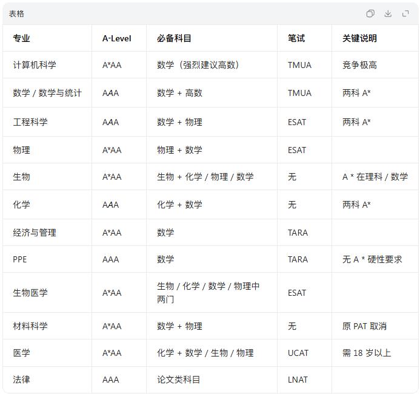Click the A-Level column header
The width and height of the screenshot is (420, 396).
point(116,38)
